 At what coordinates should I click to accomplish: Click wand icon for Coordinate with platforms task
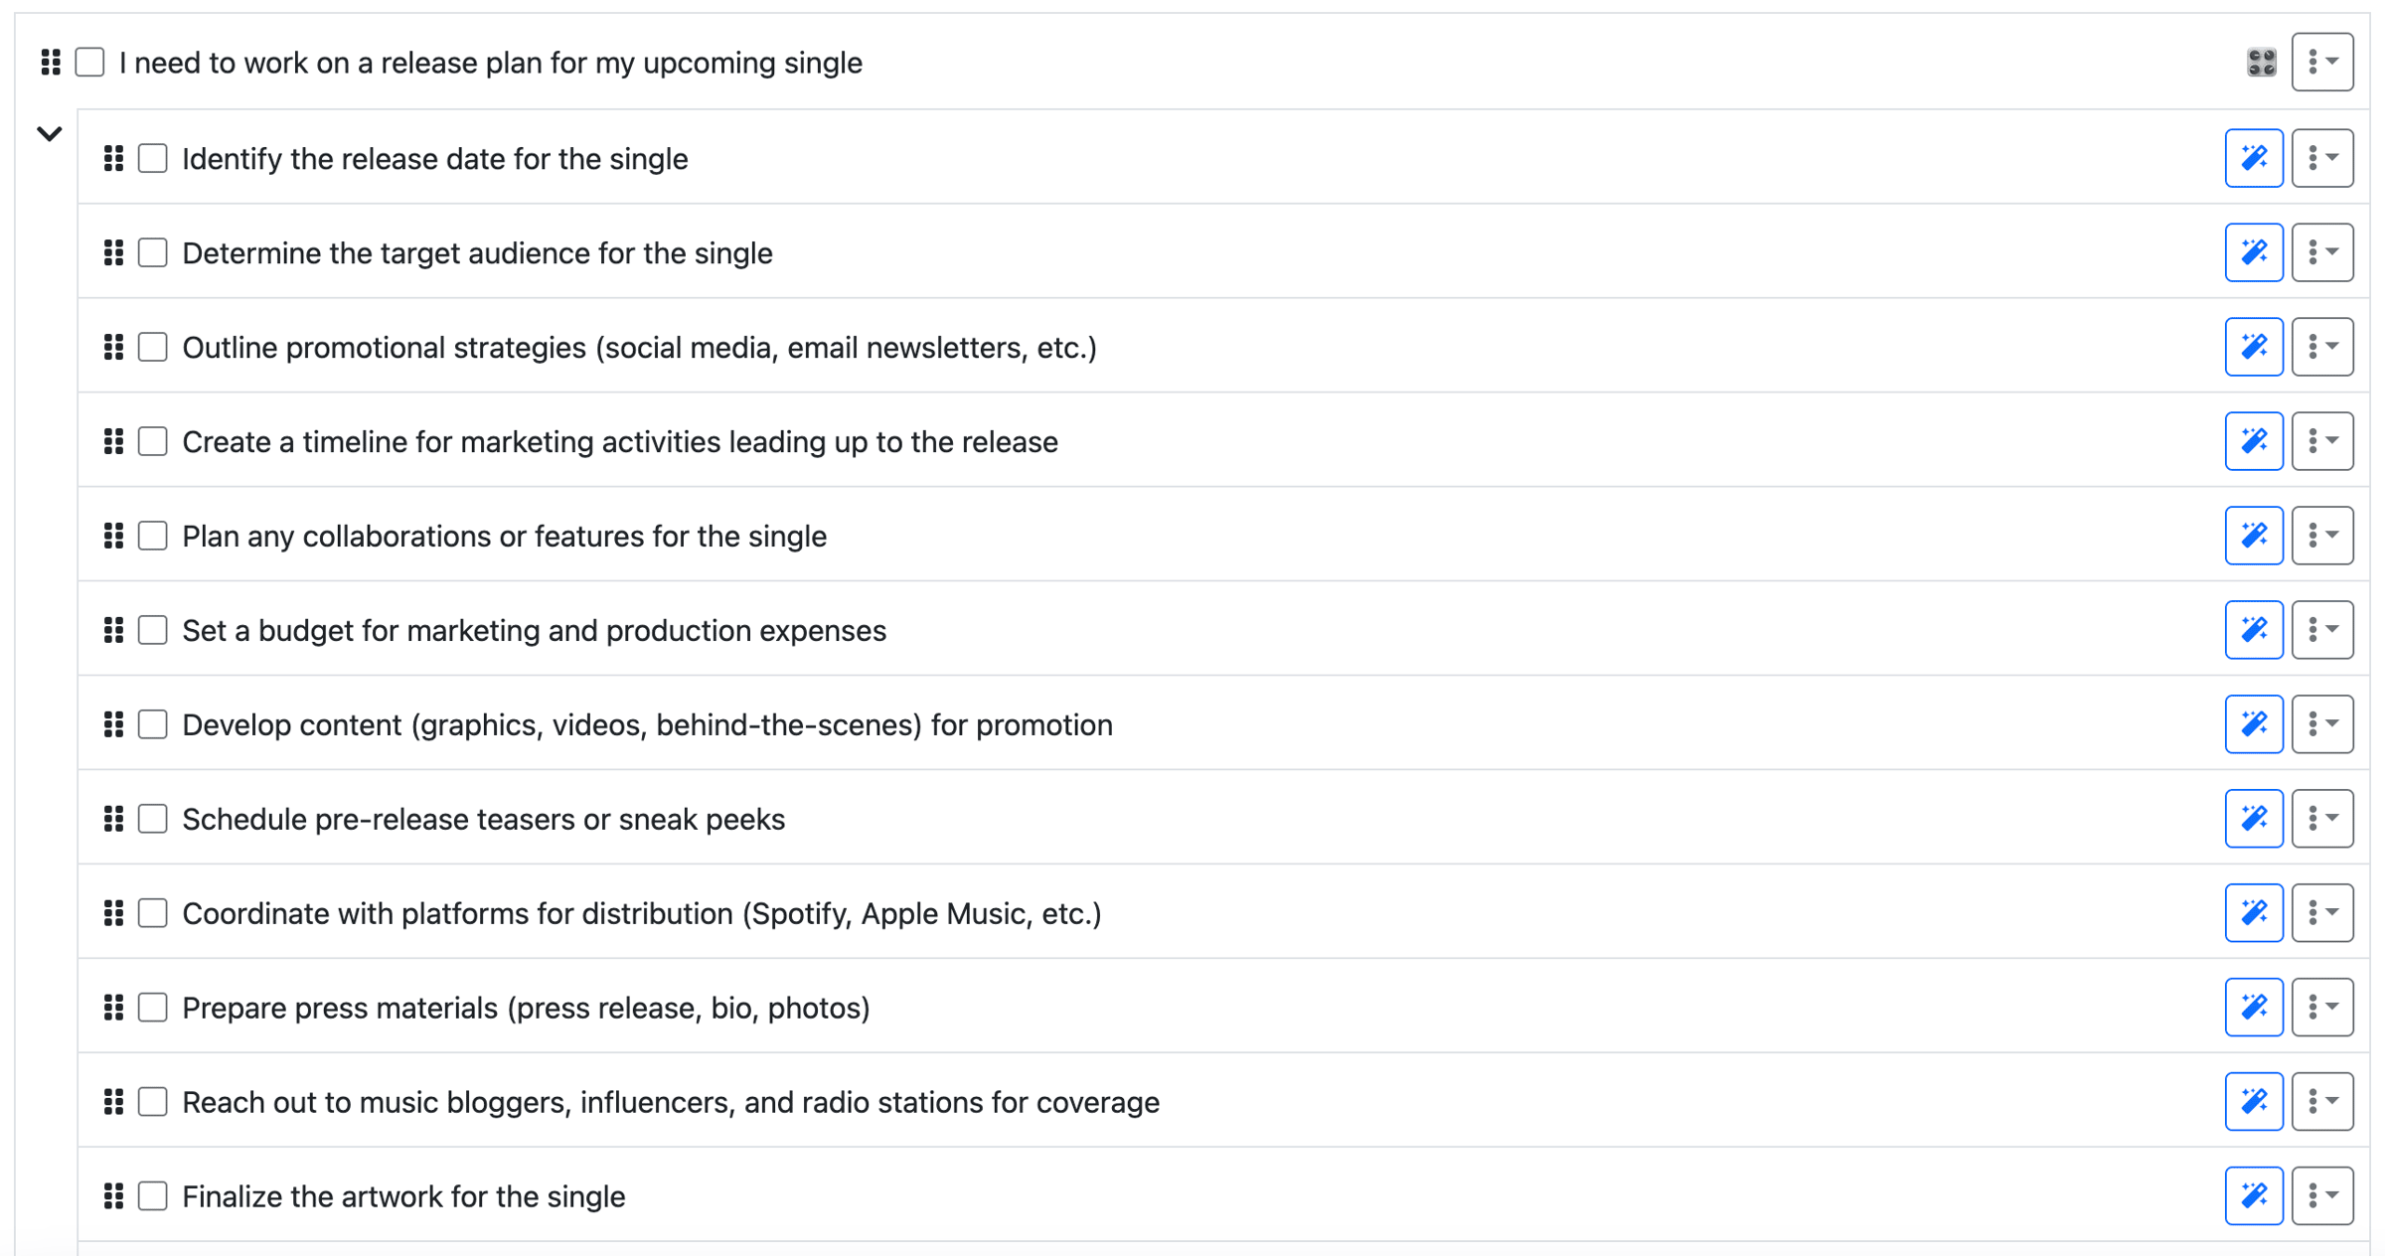point(2253,912)
